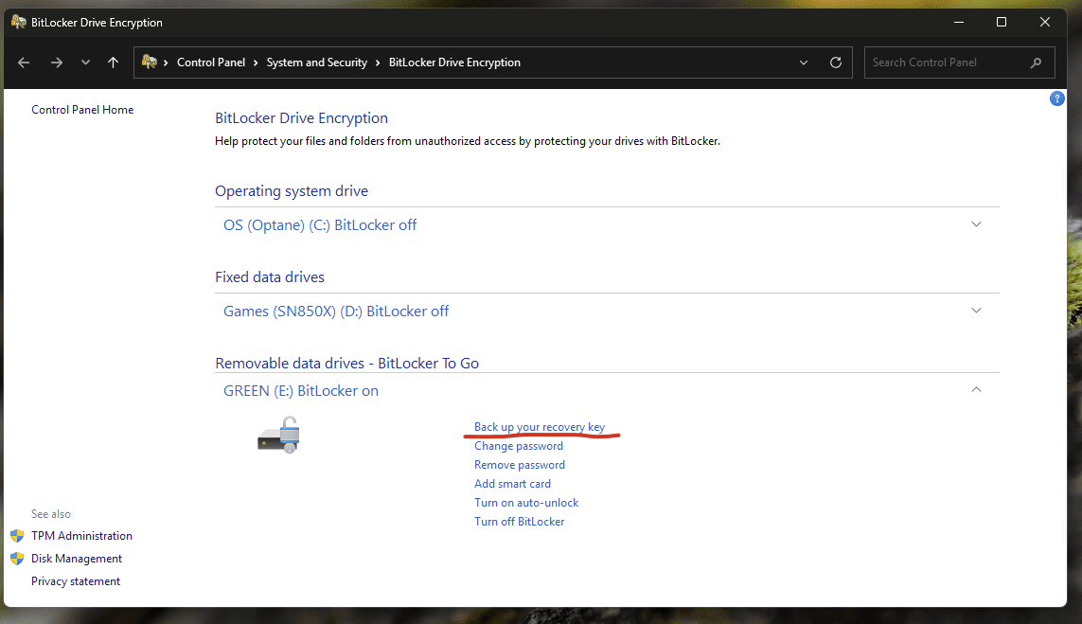Image resolution: width=1082 pixels, height=624 pixels.
Task: Expand the OS (Optane) (C:) chevron
Action: click(976, 224)
